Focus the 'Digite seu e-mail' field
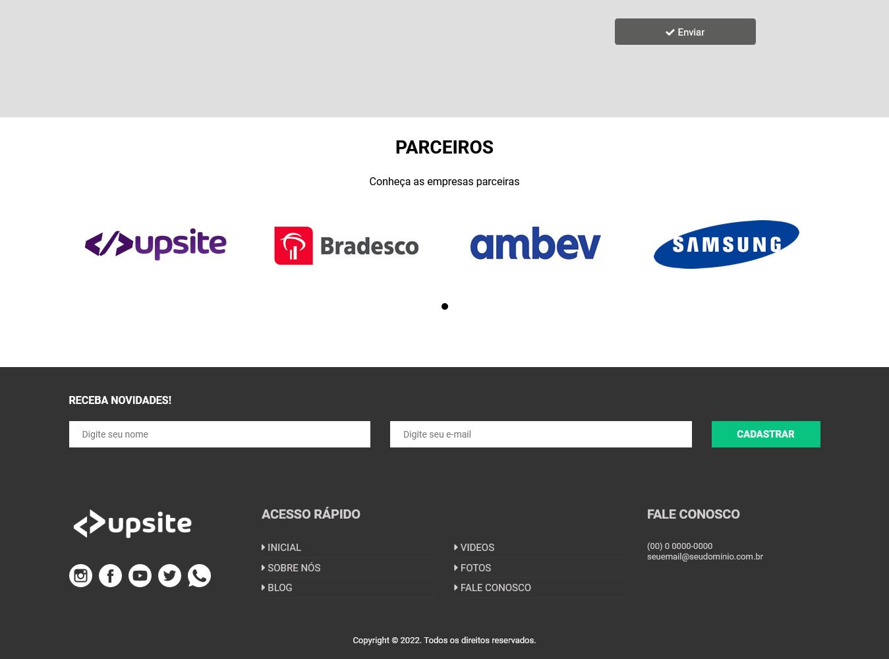 pos(540,434)
